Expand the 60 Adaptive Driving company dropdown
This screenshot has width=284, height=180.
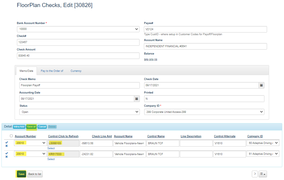263,143
